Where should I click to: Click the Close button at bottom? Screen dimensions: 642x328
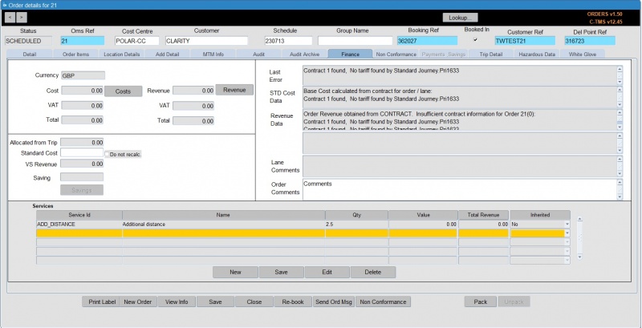(254, 302)
